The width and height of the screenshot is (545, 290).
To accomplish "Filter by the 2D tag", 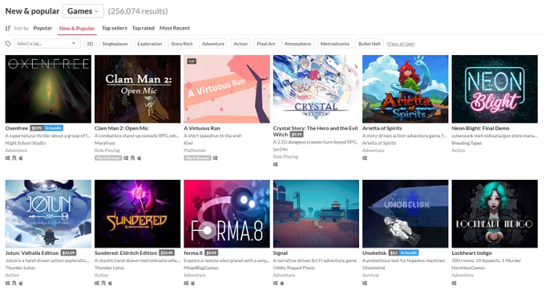I will coord(90,44).
